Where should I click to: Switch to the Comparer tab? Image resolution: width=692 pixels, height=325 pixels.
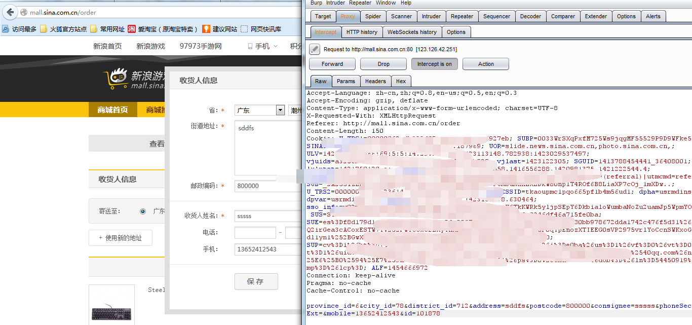(563, 16)
